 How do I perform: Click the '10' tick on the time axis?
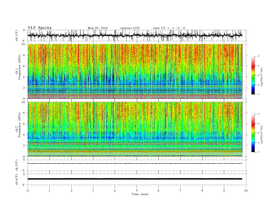click(246, 191)
